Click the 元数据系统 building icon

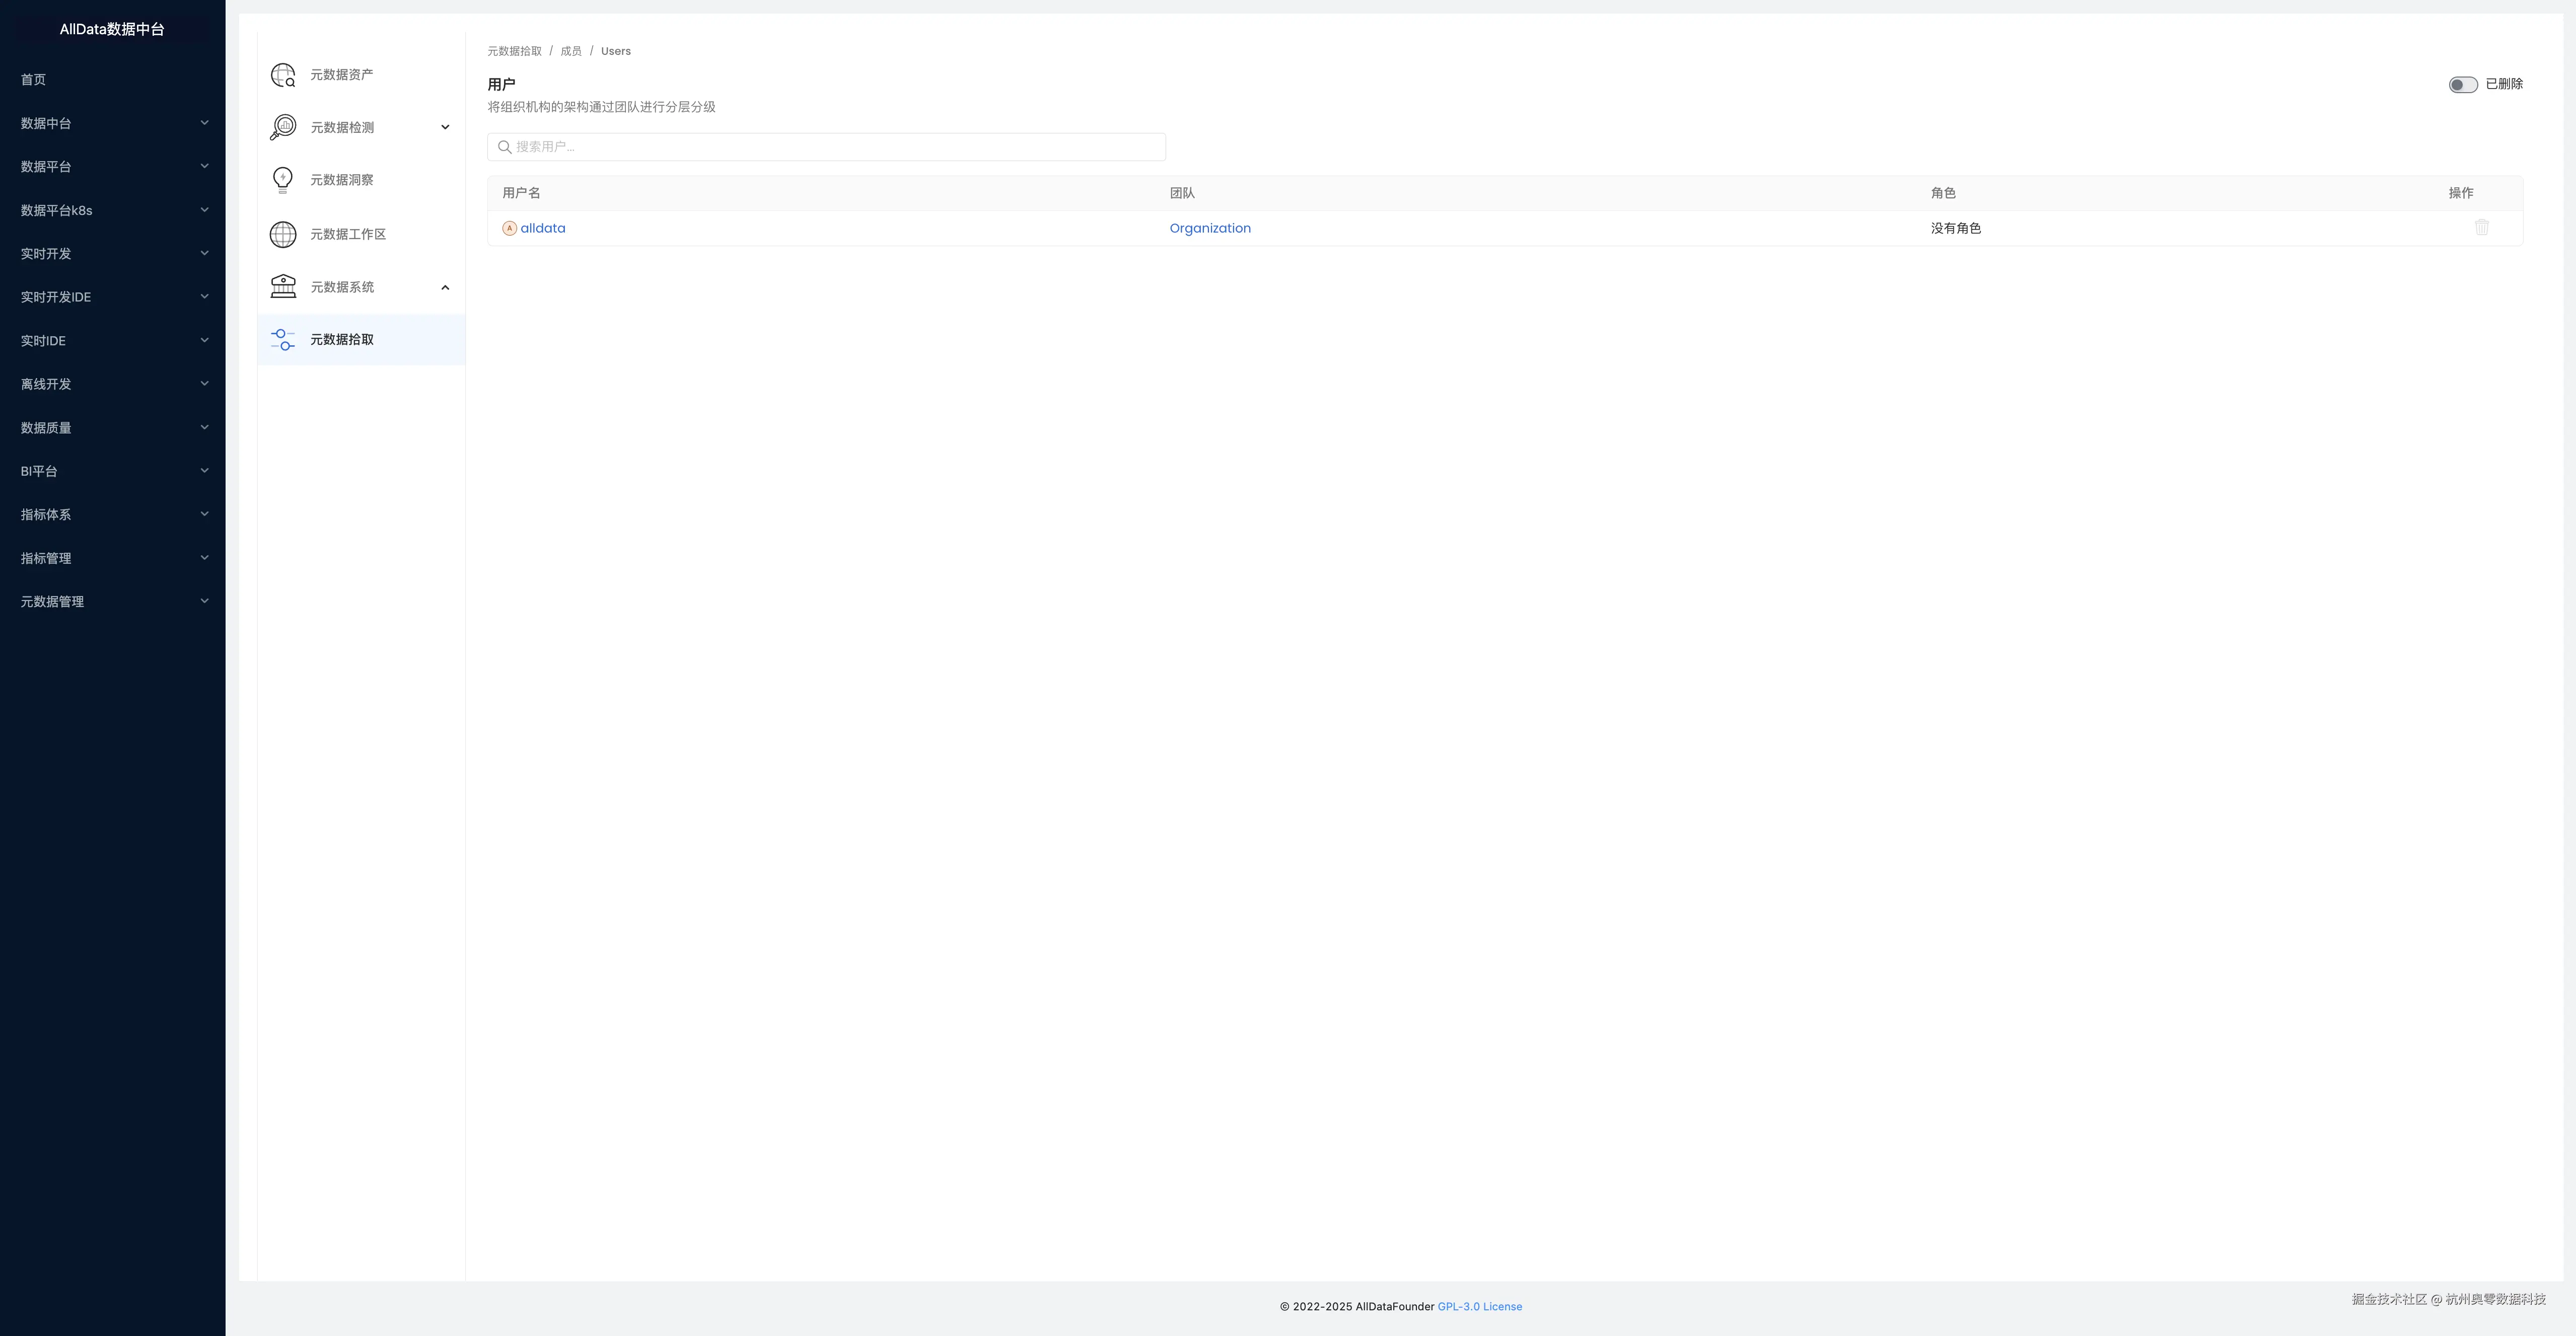283,287
